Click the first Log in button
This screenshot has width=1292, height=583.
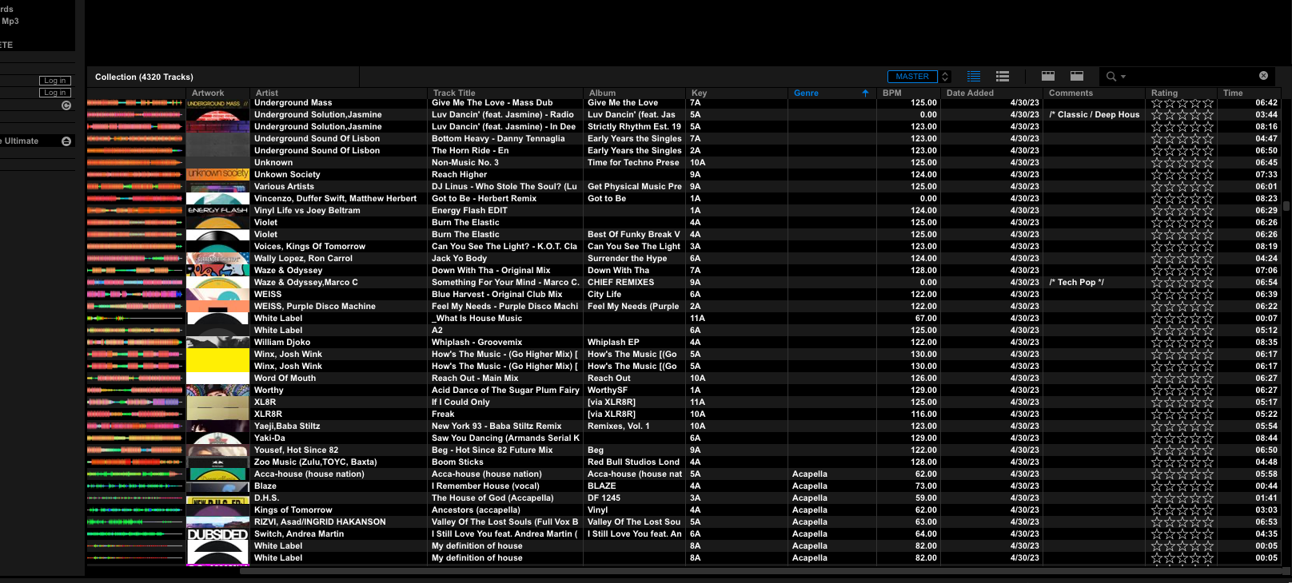click(x=55, y=81)
